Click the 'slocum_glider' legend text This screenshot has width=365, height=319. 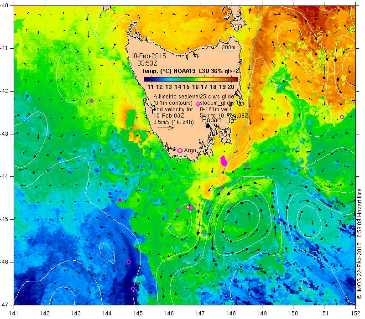point(218,103)
